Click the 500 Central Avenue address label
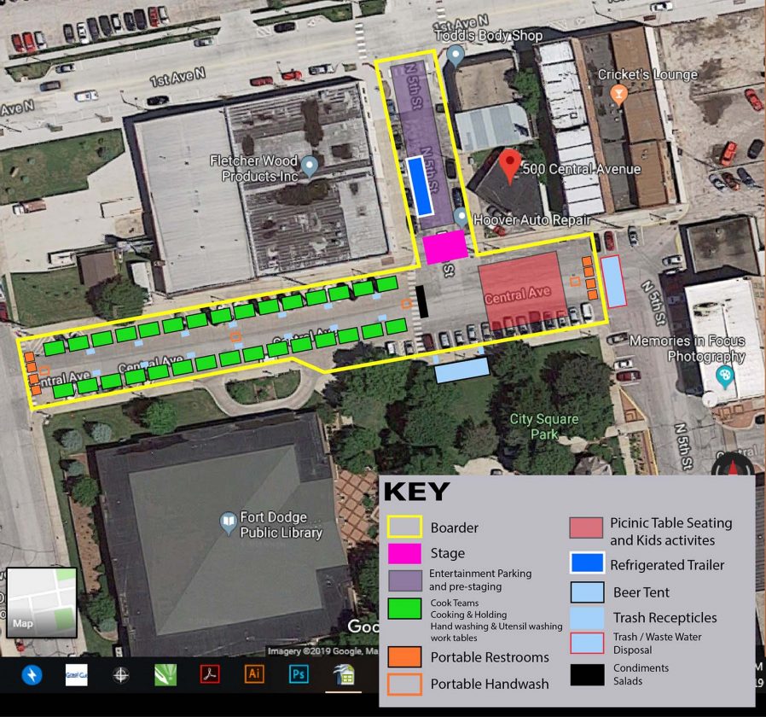The width and height of the screenshot is (766, 717). tap(581, 169)
